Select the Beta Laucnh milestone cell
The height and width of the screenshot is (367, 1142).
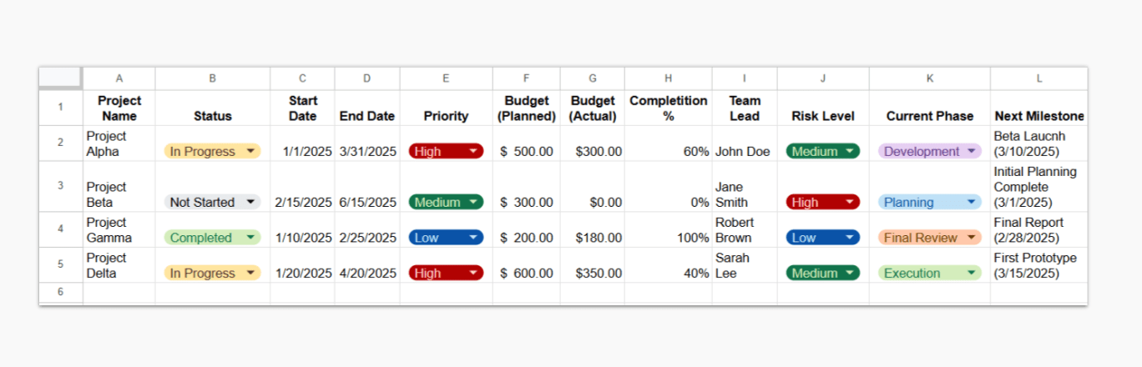click(x=1038, y=143)
